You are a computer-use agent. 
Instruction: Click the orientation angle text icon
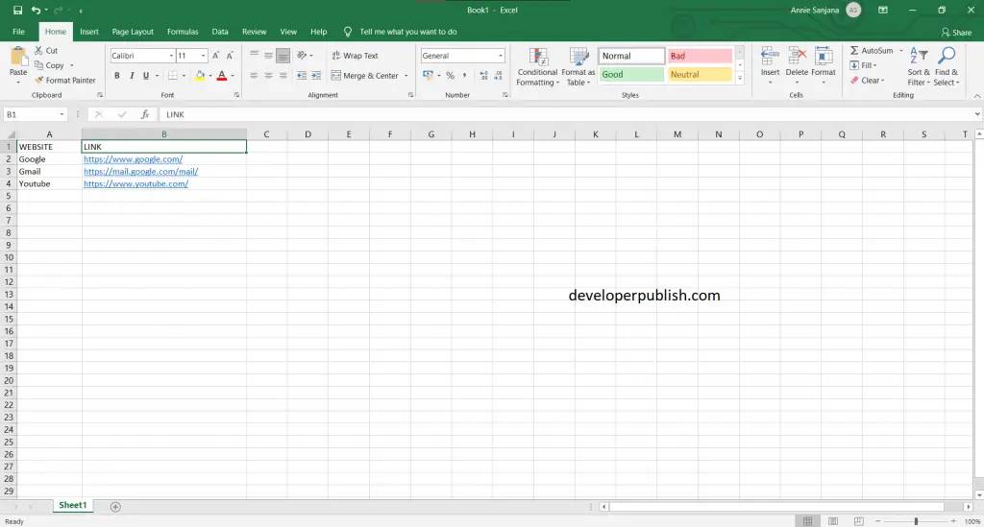(302, 55)
